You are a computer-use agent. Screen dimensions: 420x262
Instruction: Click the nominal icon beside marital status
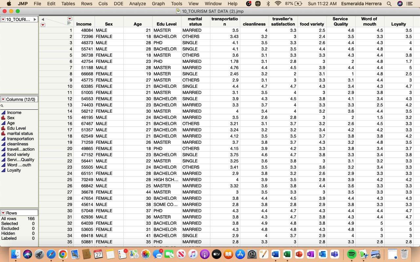coord(3,134)
